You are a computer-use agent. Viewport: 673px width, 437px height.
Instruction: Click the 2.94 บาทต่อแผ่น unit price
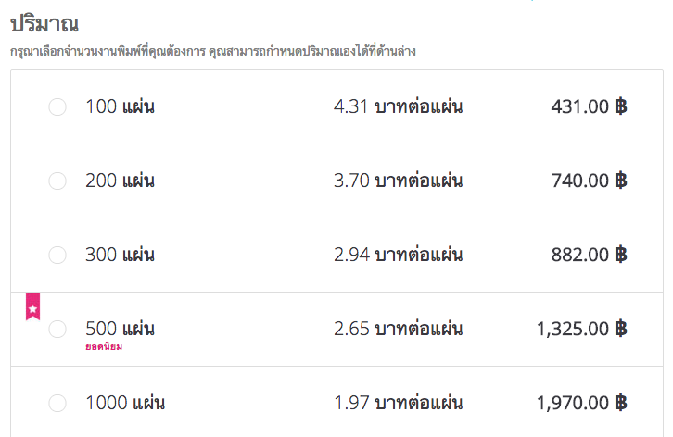pyautogui.click(x=398, y=256)
